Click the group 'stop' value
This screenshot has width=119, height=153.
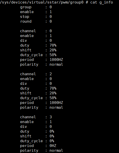tap(51, 17)
